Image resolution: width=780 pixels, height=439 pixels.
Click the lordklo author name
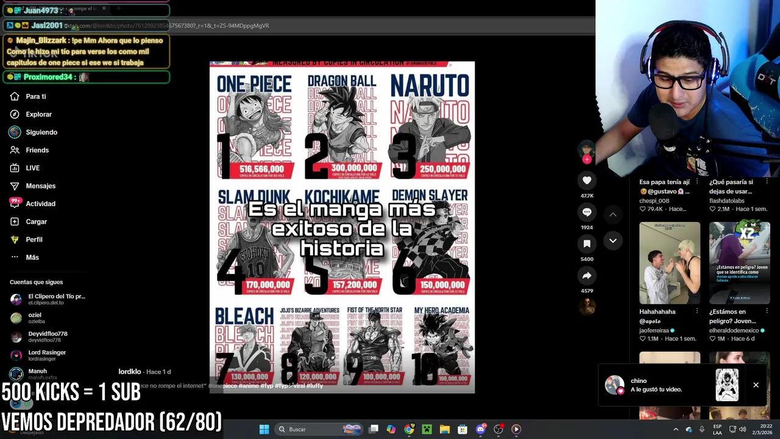point(130,371)
